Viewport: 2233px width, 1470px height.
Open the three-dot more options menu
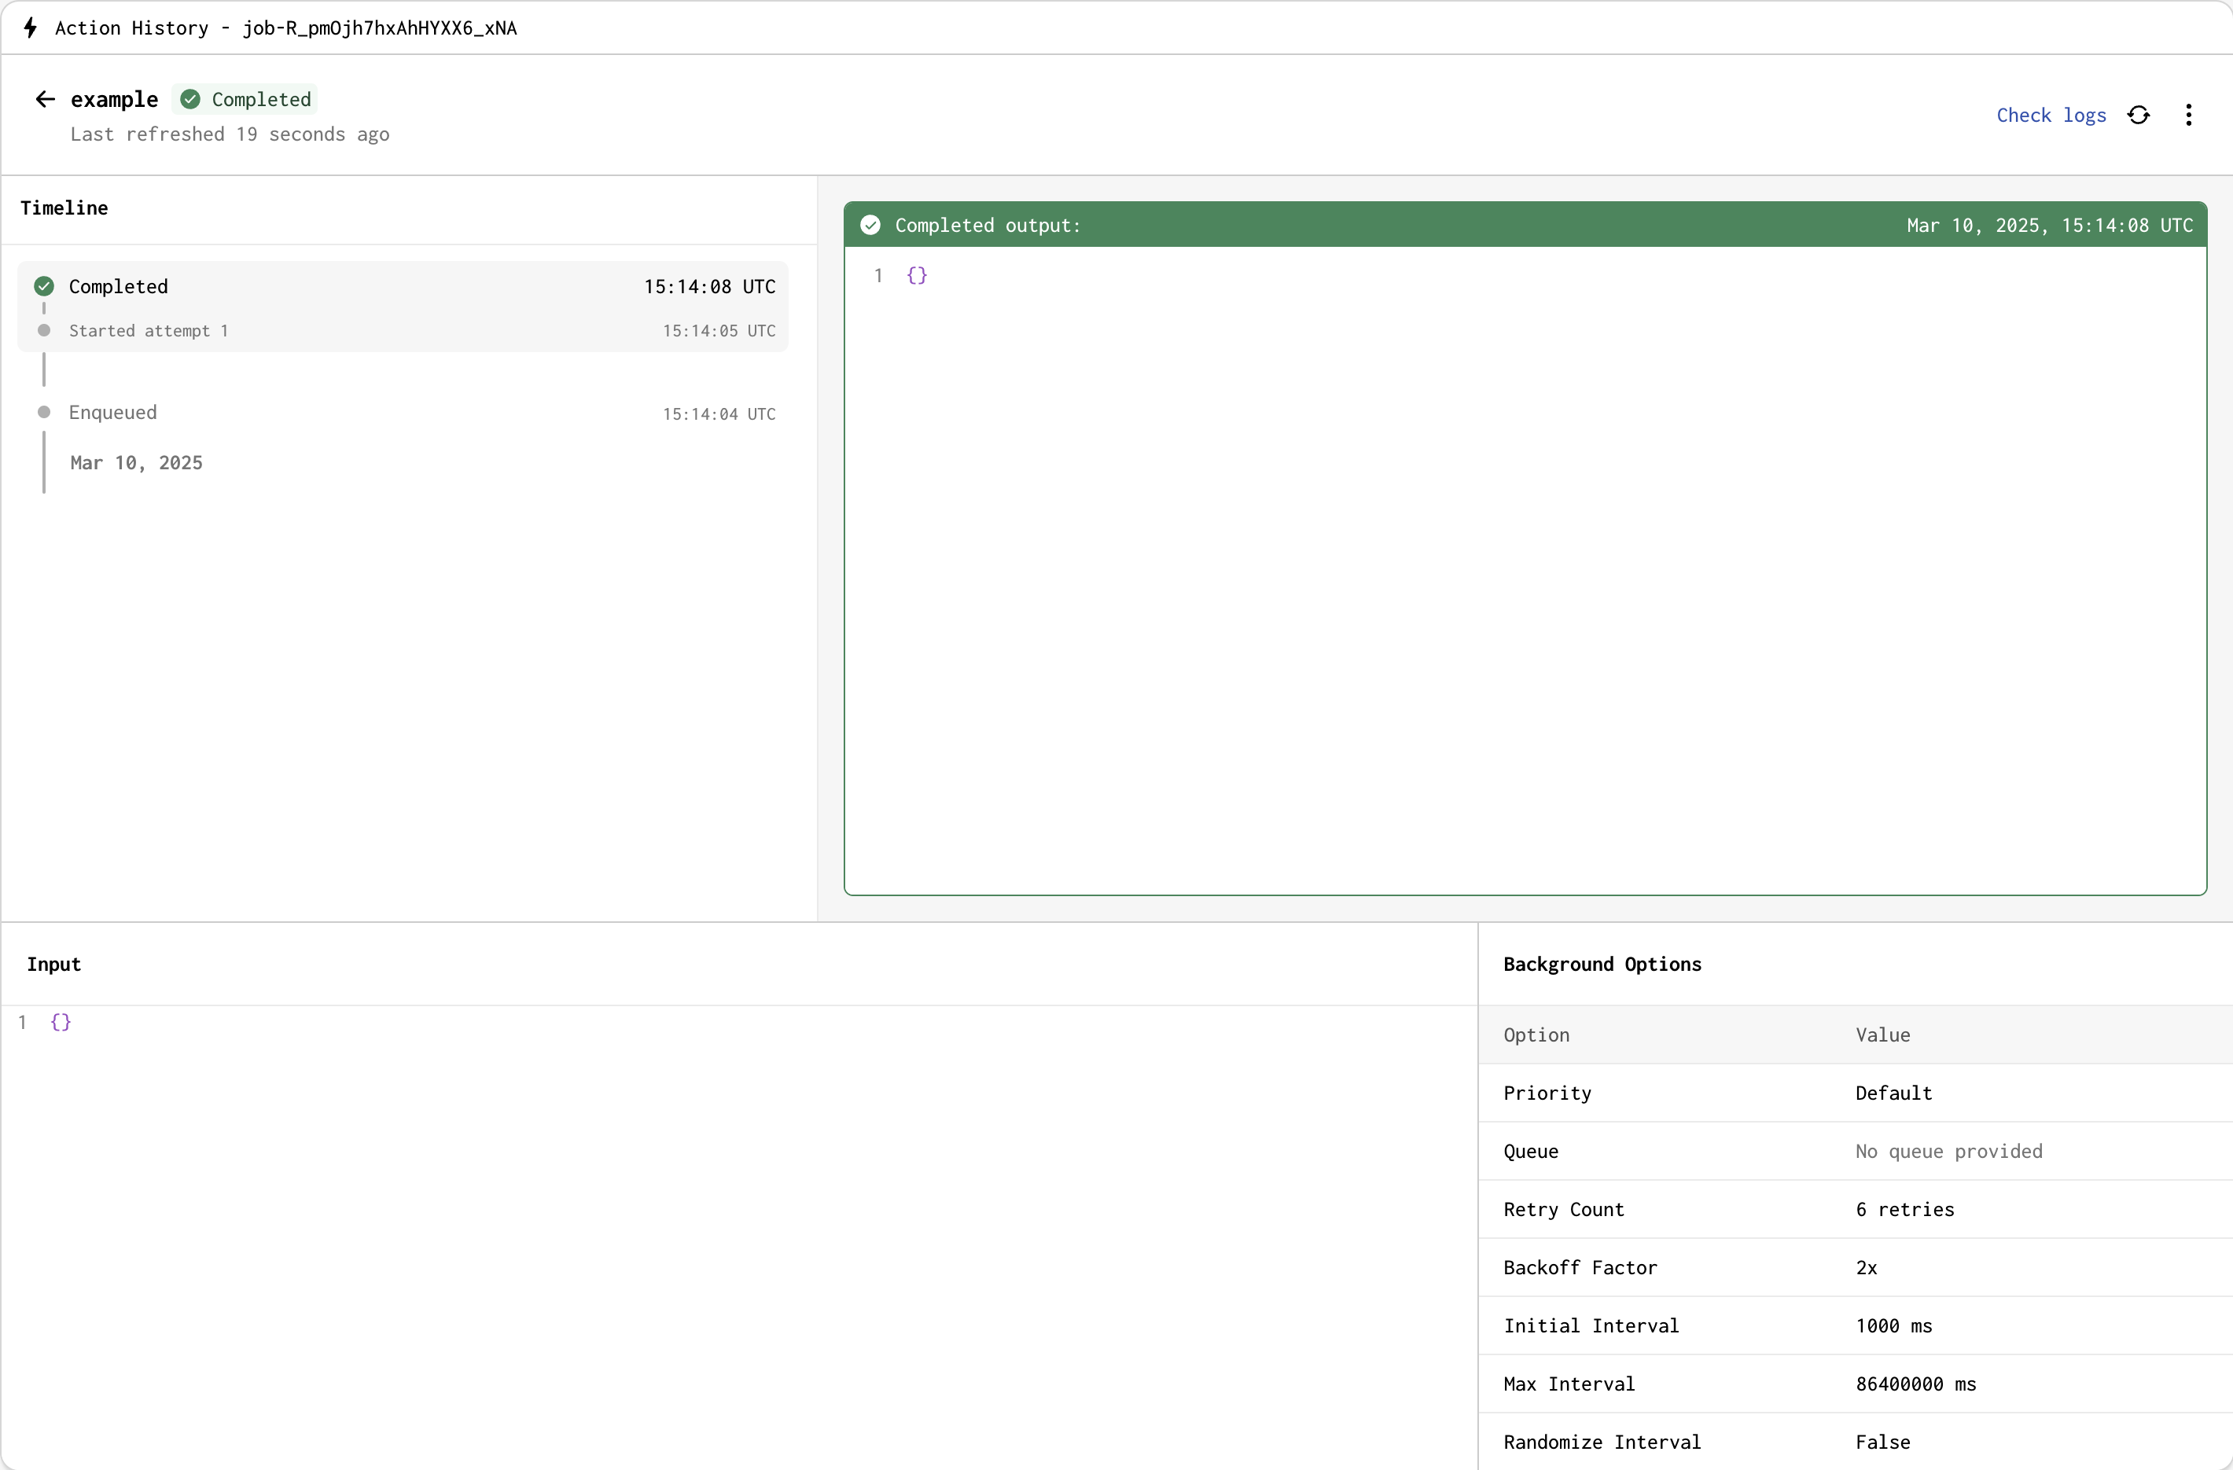tap(2188, 116)
